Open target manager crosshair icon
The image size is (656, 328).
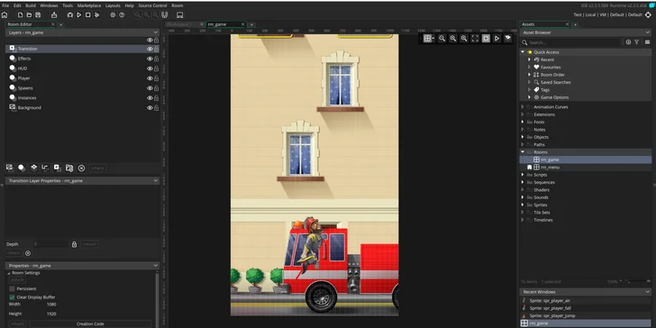click(648, 15)
